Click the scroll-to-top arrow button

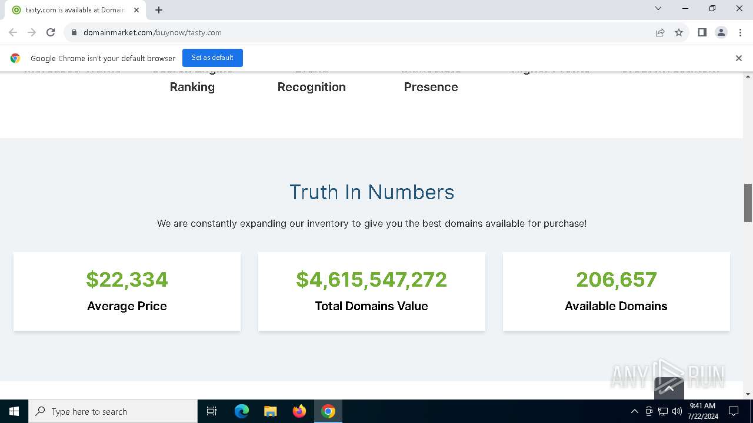669,388
